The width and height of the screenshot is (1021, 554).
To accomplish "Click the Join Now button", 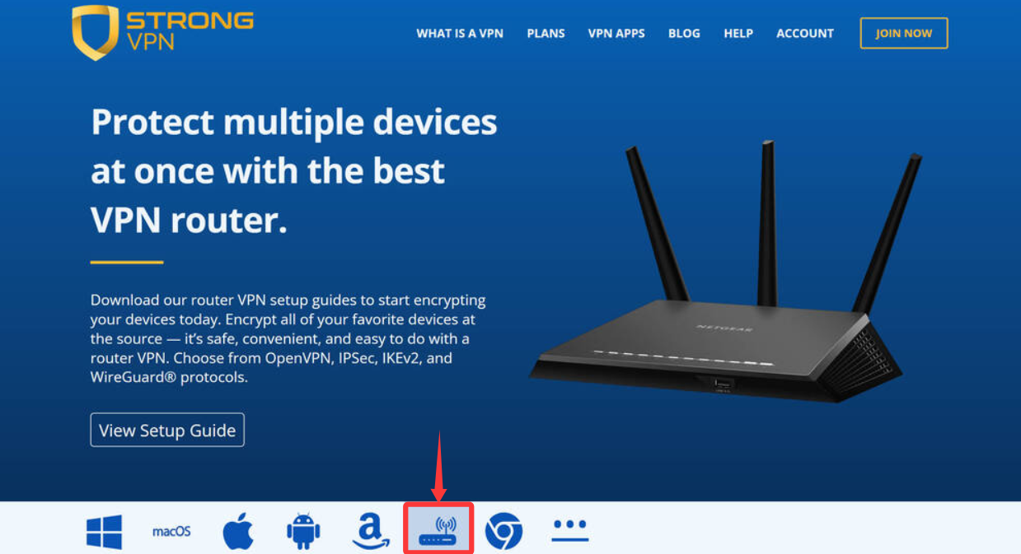I will coord(904,34).
